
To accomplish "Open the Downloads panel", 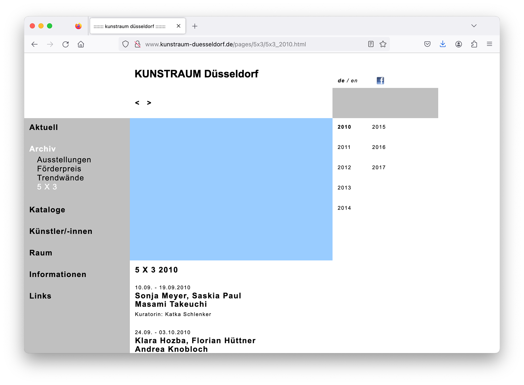I will pos(443,44).
